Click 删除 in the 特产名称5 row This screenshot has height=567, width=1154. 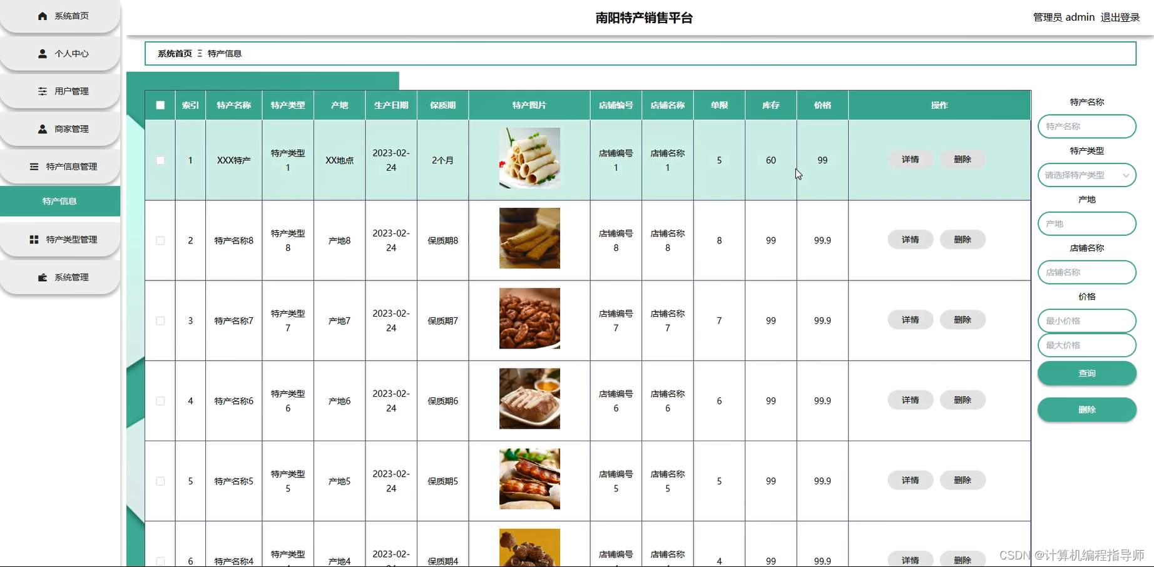963,480
